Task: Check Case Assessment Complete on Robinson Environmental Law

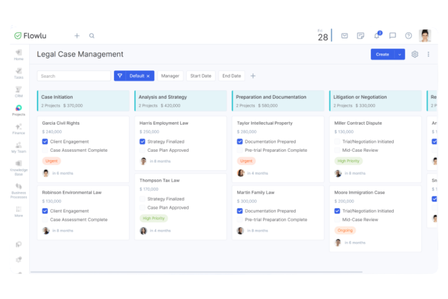Action: (x=45, y=220)
